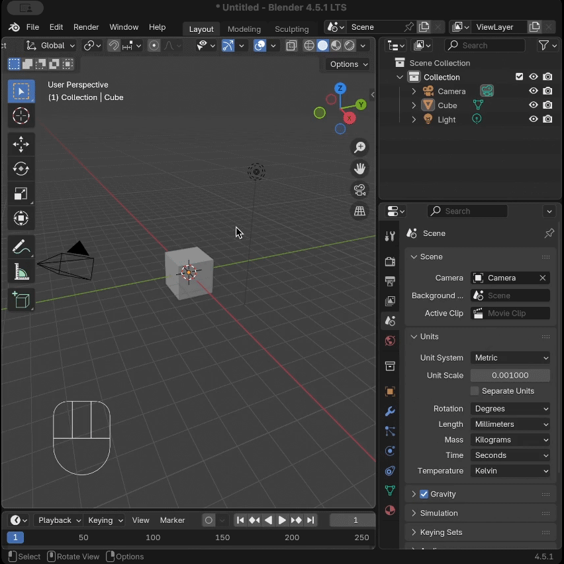Switch to the Modeling workspace tab

(244, 29)
